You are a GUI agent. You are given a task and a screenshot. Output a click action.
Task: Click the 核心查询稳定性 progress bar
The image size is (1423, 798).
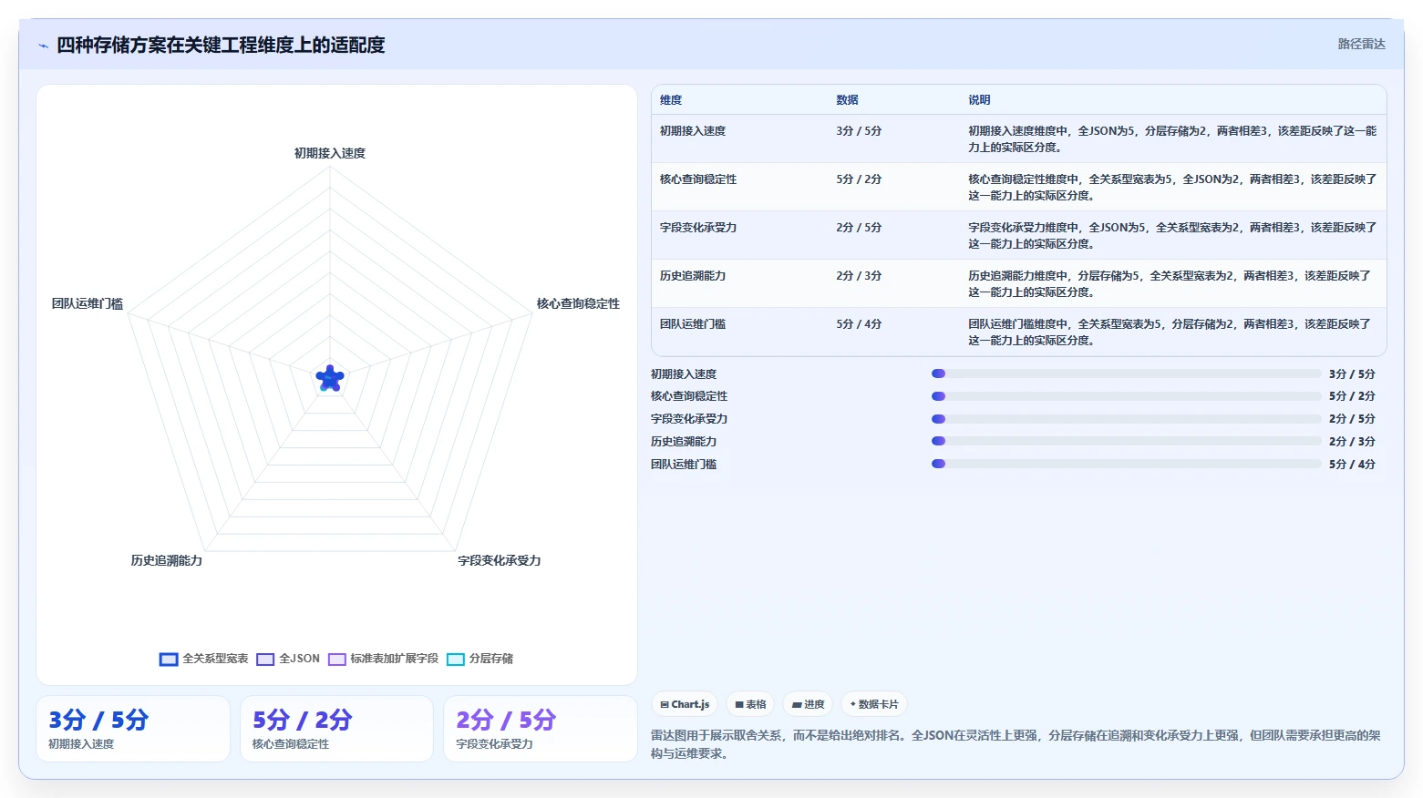point(1126,396)
